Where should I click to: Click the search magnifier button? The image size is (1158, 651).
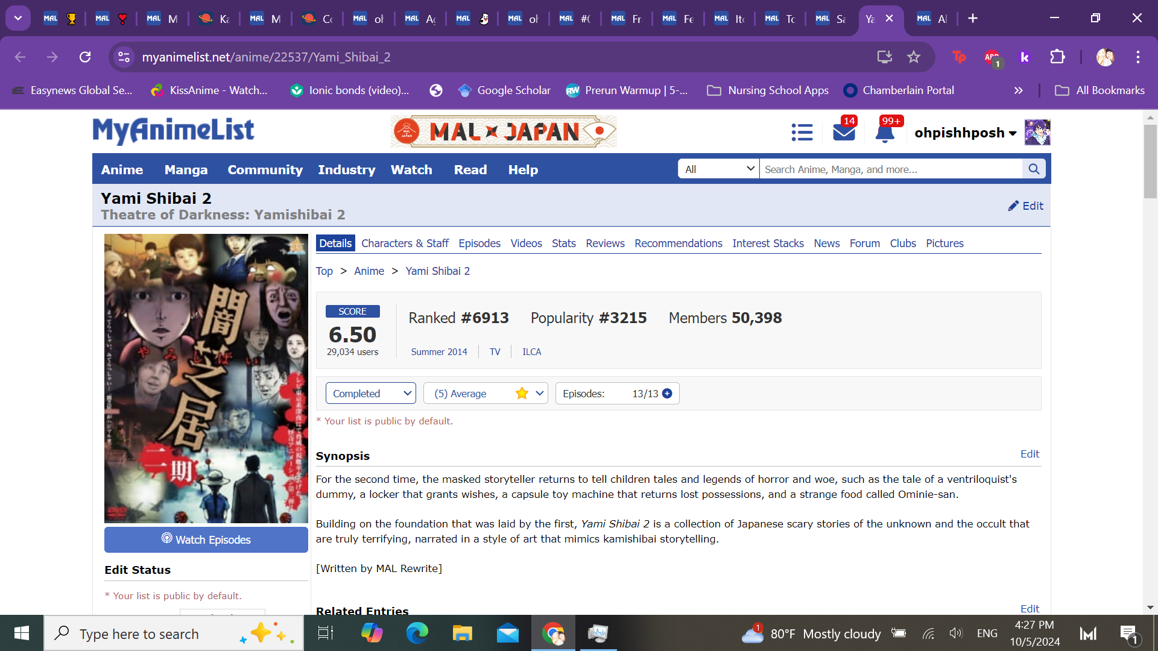[1034, 169]
